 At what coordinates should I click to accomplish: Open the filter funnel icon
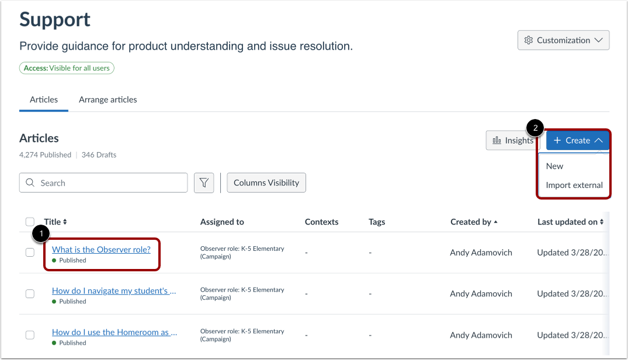(x=204, y=183)
